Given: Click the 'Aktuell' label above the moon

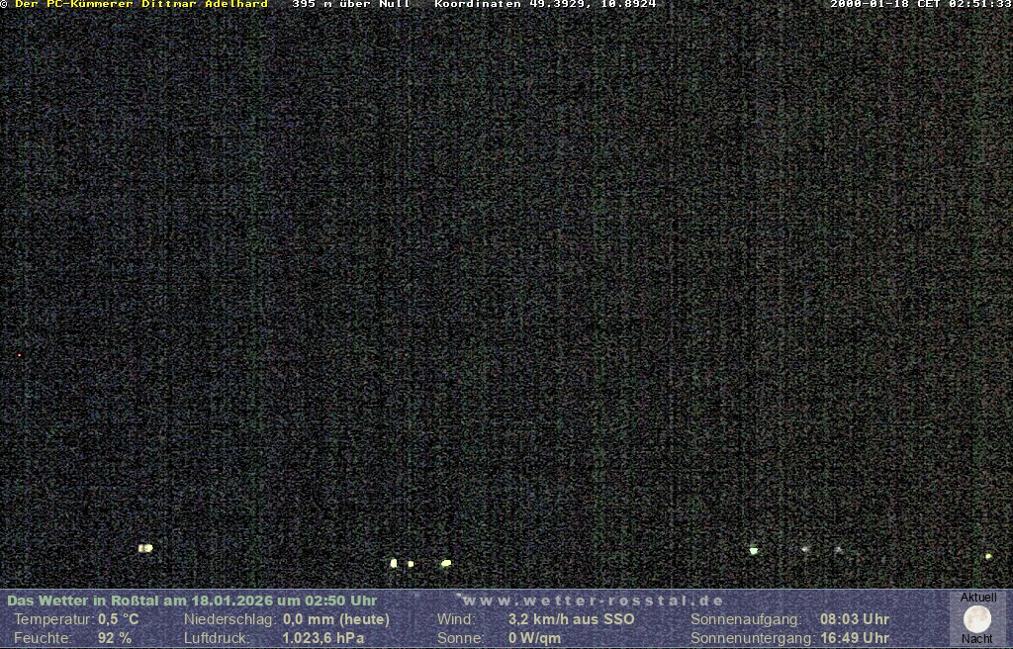Looking at the screenshot, I should pyautogui.click(x=978, y=598).
